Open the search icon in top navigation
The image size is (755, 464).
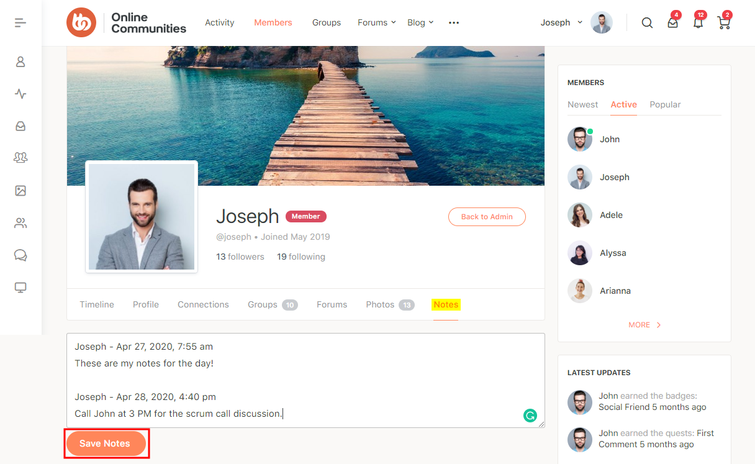(647, 22)
